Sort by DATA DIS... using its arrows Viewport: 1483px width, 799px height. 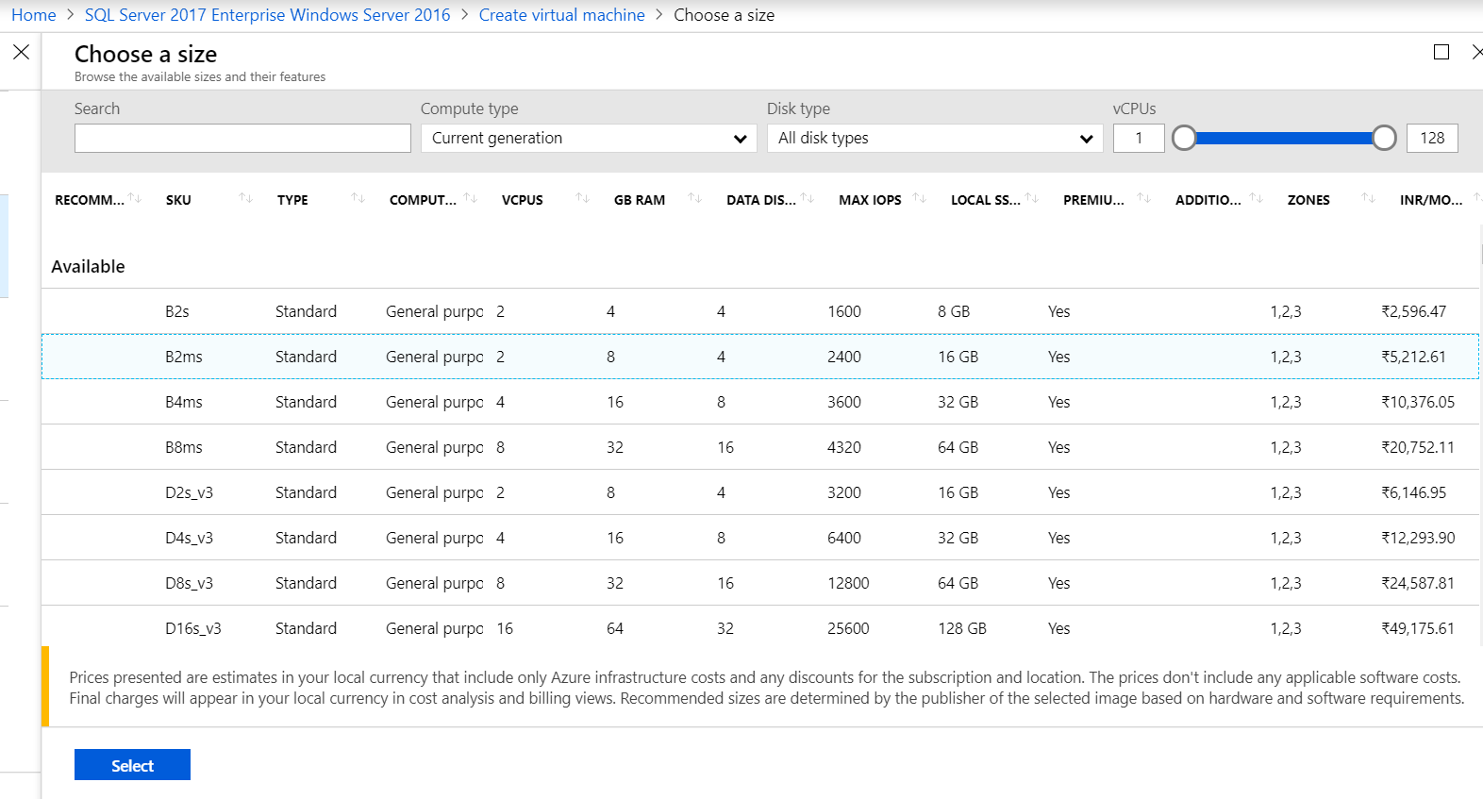coord(808,198)
